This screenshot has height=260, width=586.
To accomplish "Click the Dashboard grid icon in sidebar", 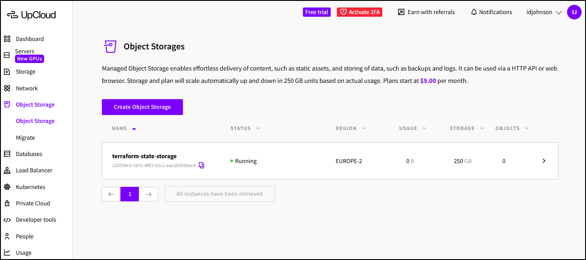I will (x=7, y=39).
